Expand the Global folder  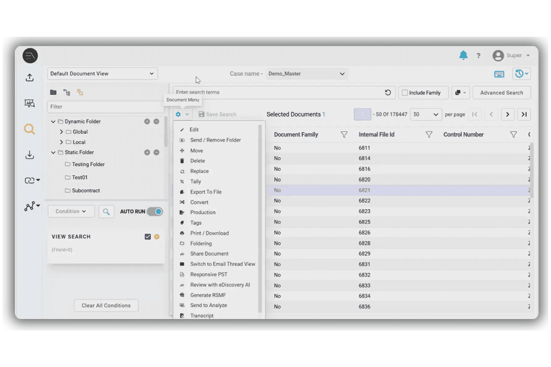pos(61,132)
